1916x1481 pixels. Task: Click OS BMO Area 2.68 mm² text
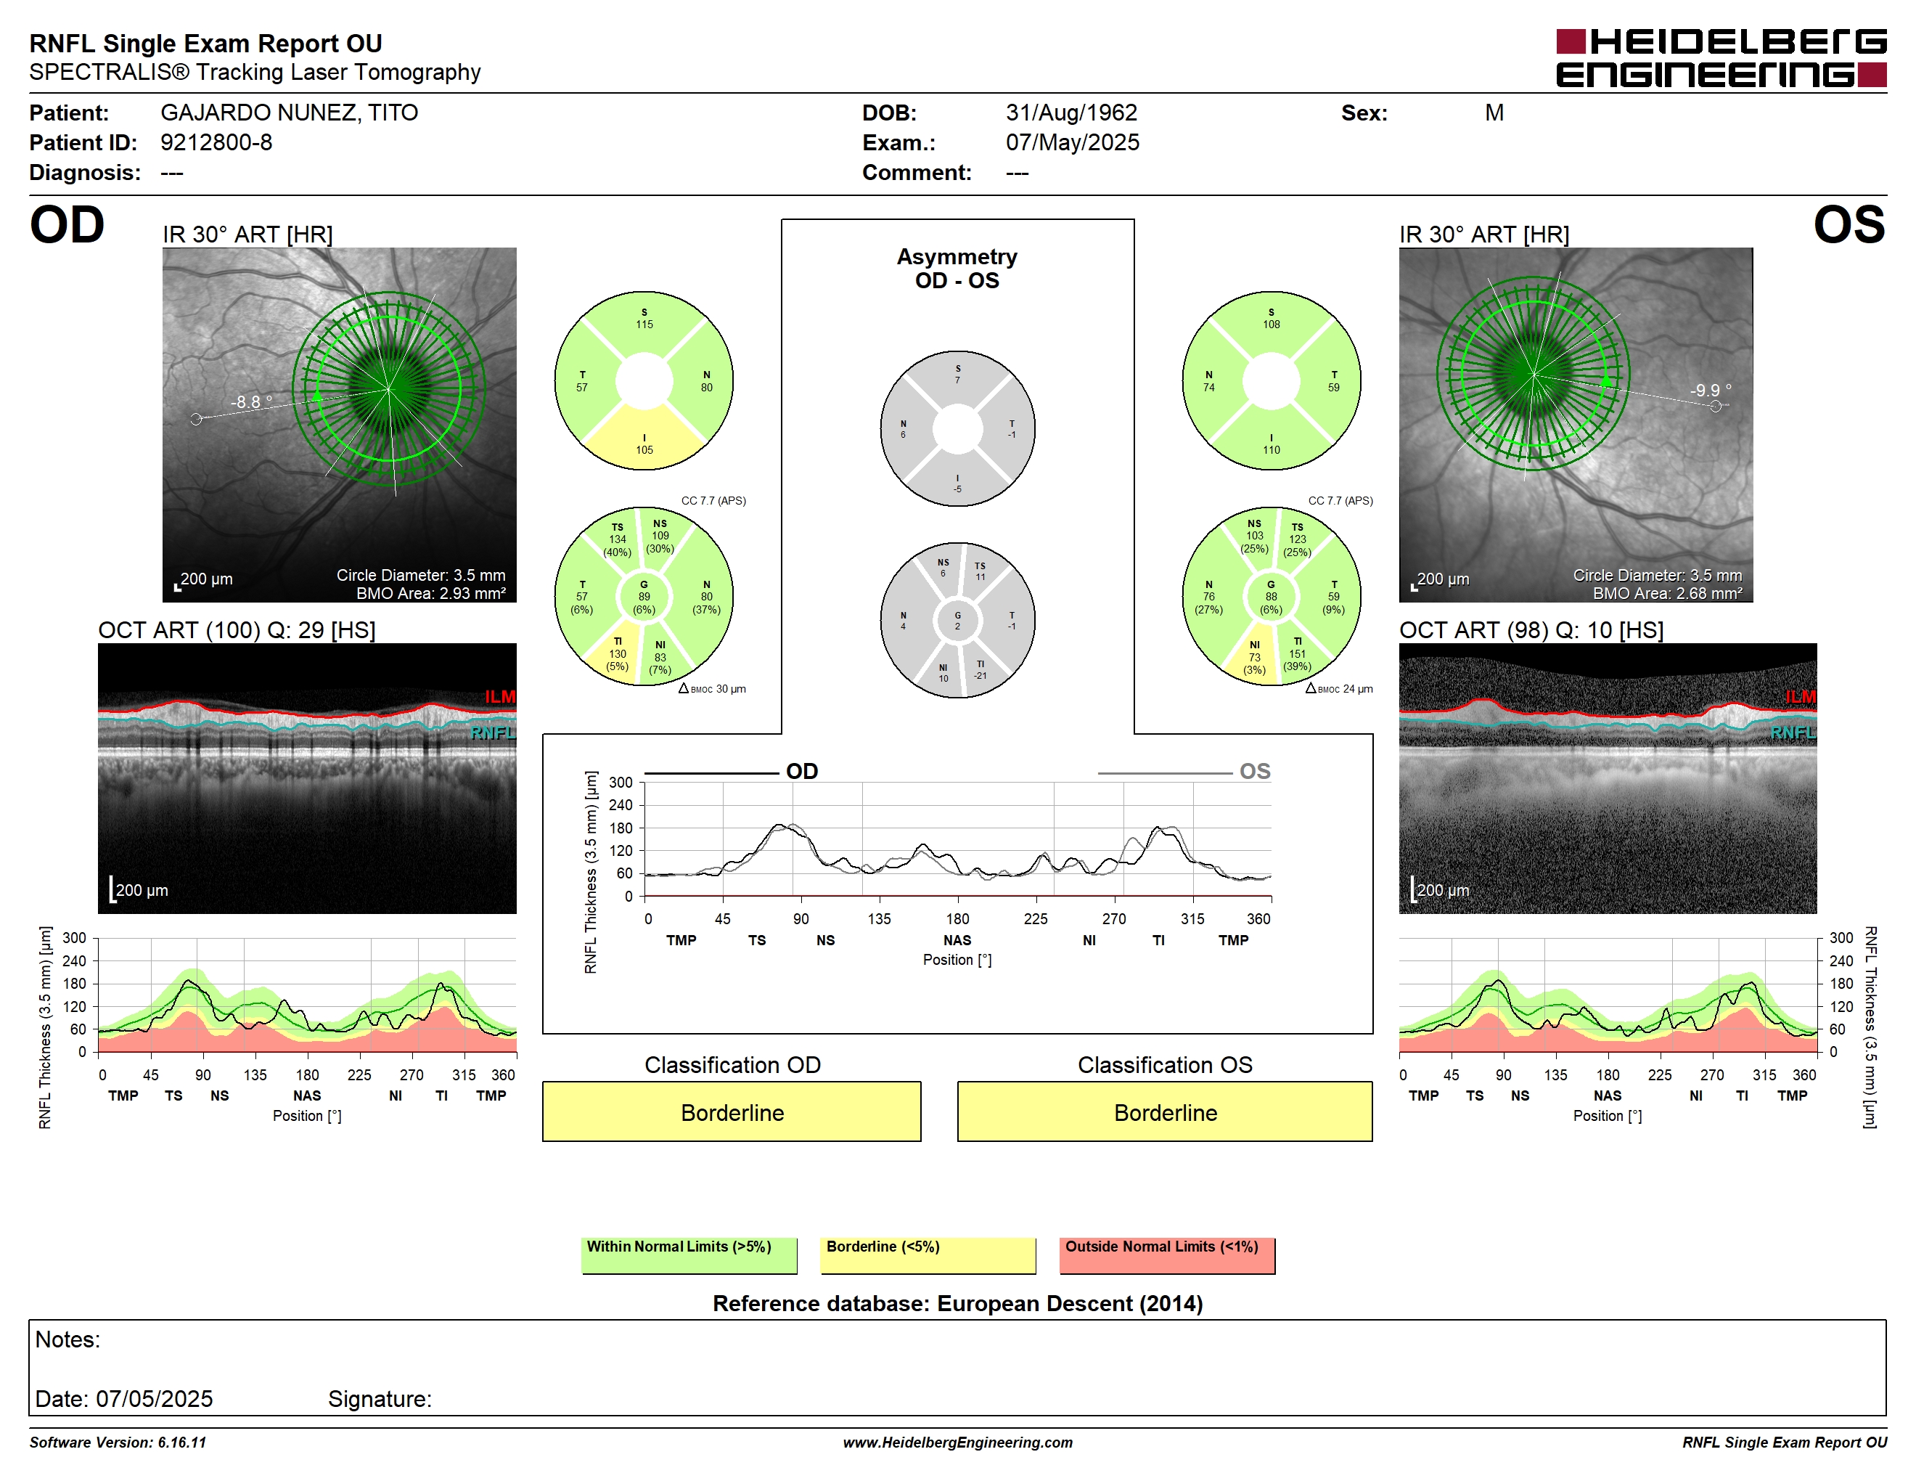click(1668, 593)
